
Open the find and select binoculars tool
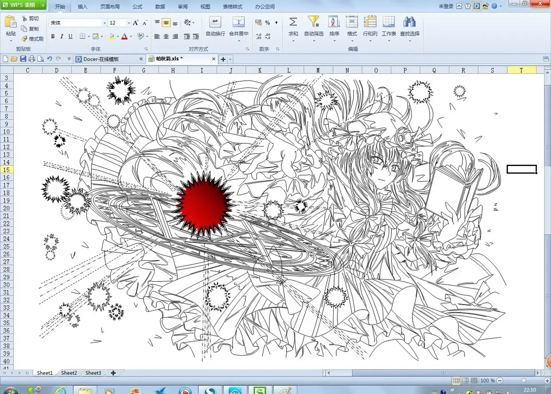tap(409, 22)
